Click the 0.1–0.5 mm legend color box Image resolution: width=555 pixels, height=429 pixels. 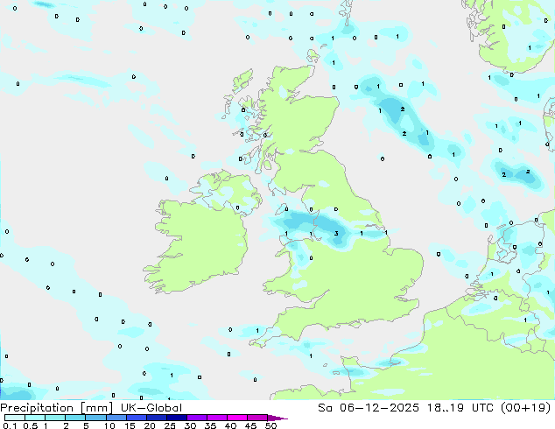(x=15, y=418)
